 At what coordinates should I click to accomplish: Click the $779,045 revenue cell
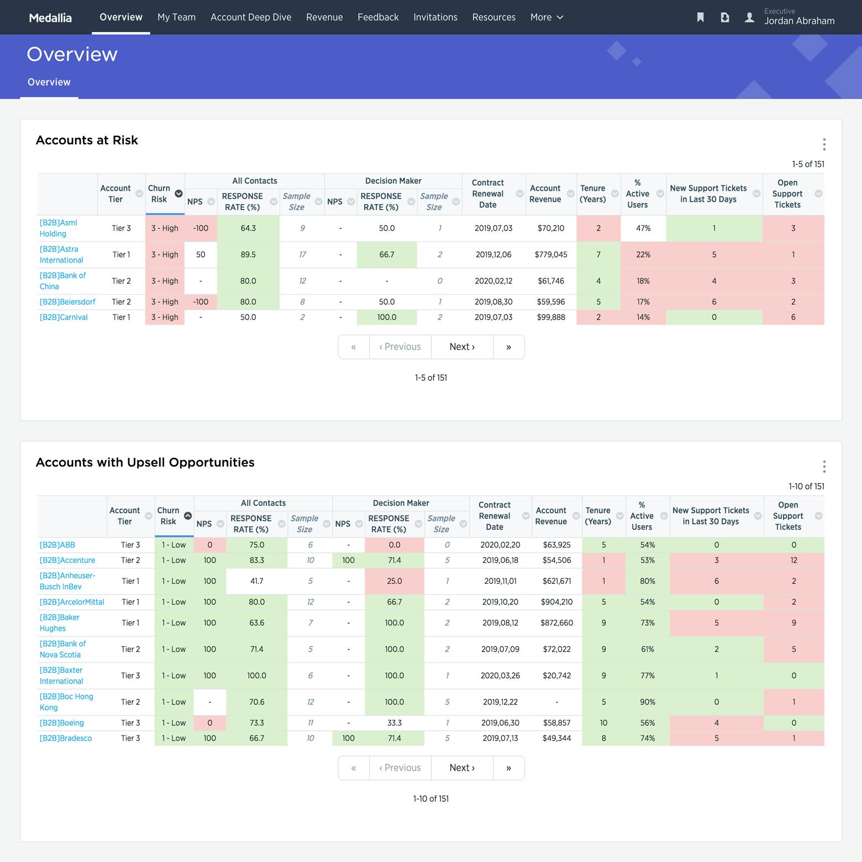point(551,255)
